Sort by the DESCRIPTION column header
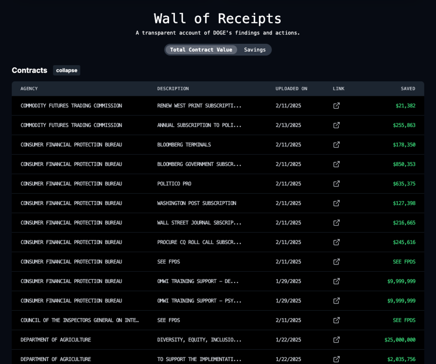Viewport: 436px width, 364px height. 173,89
